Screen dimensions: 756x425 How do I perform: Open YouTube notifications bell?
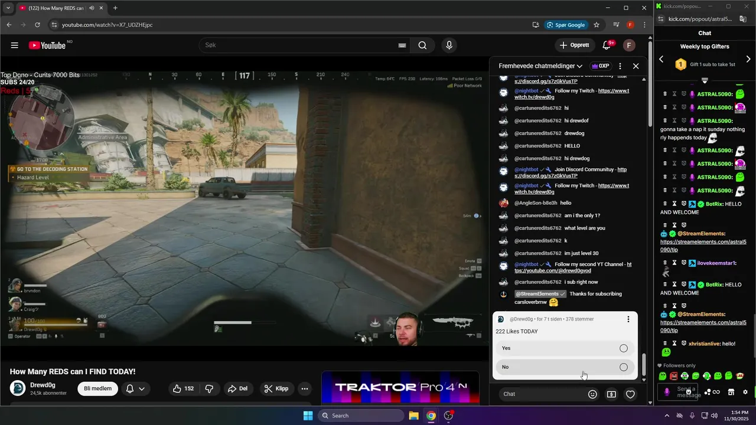point(607,45)
